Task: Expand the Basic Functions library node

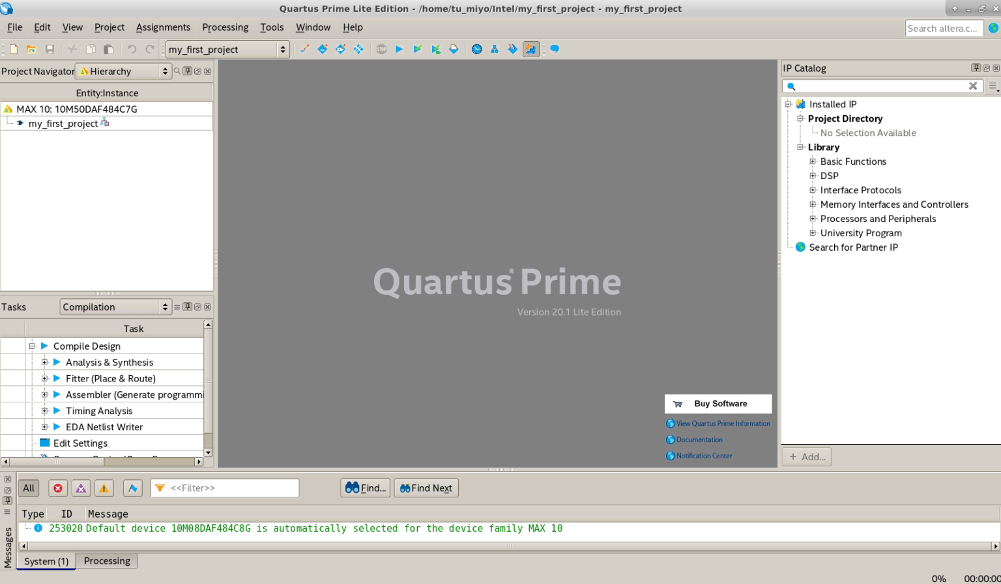Action: [813, 161]
